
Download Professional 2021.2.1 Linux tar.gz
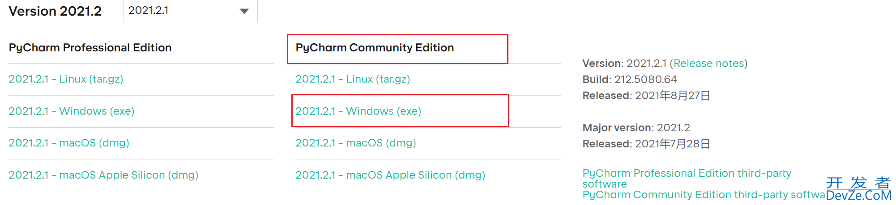[66, 79]
